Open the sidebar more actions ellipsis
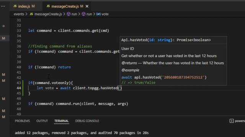Viewport: 245px width, 137px height. (x=3, y=6)
